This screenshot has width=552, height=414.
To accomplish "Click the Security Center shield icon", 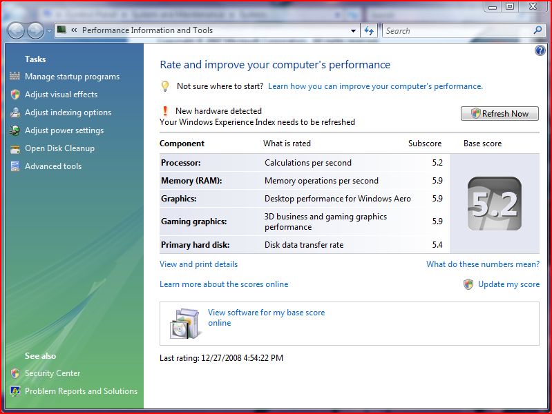I will pos(15,373).
